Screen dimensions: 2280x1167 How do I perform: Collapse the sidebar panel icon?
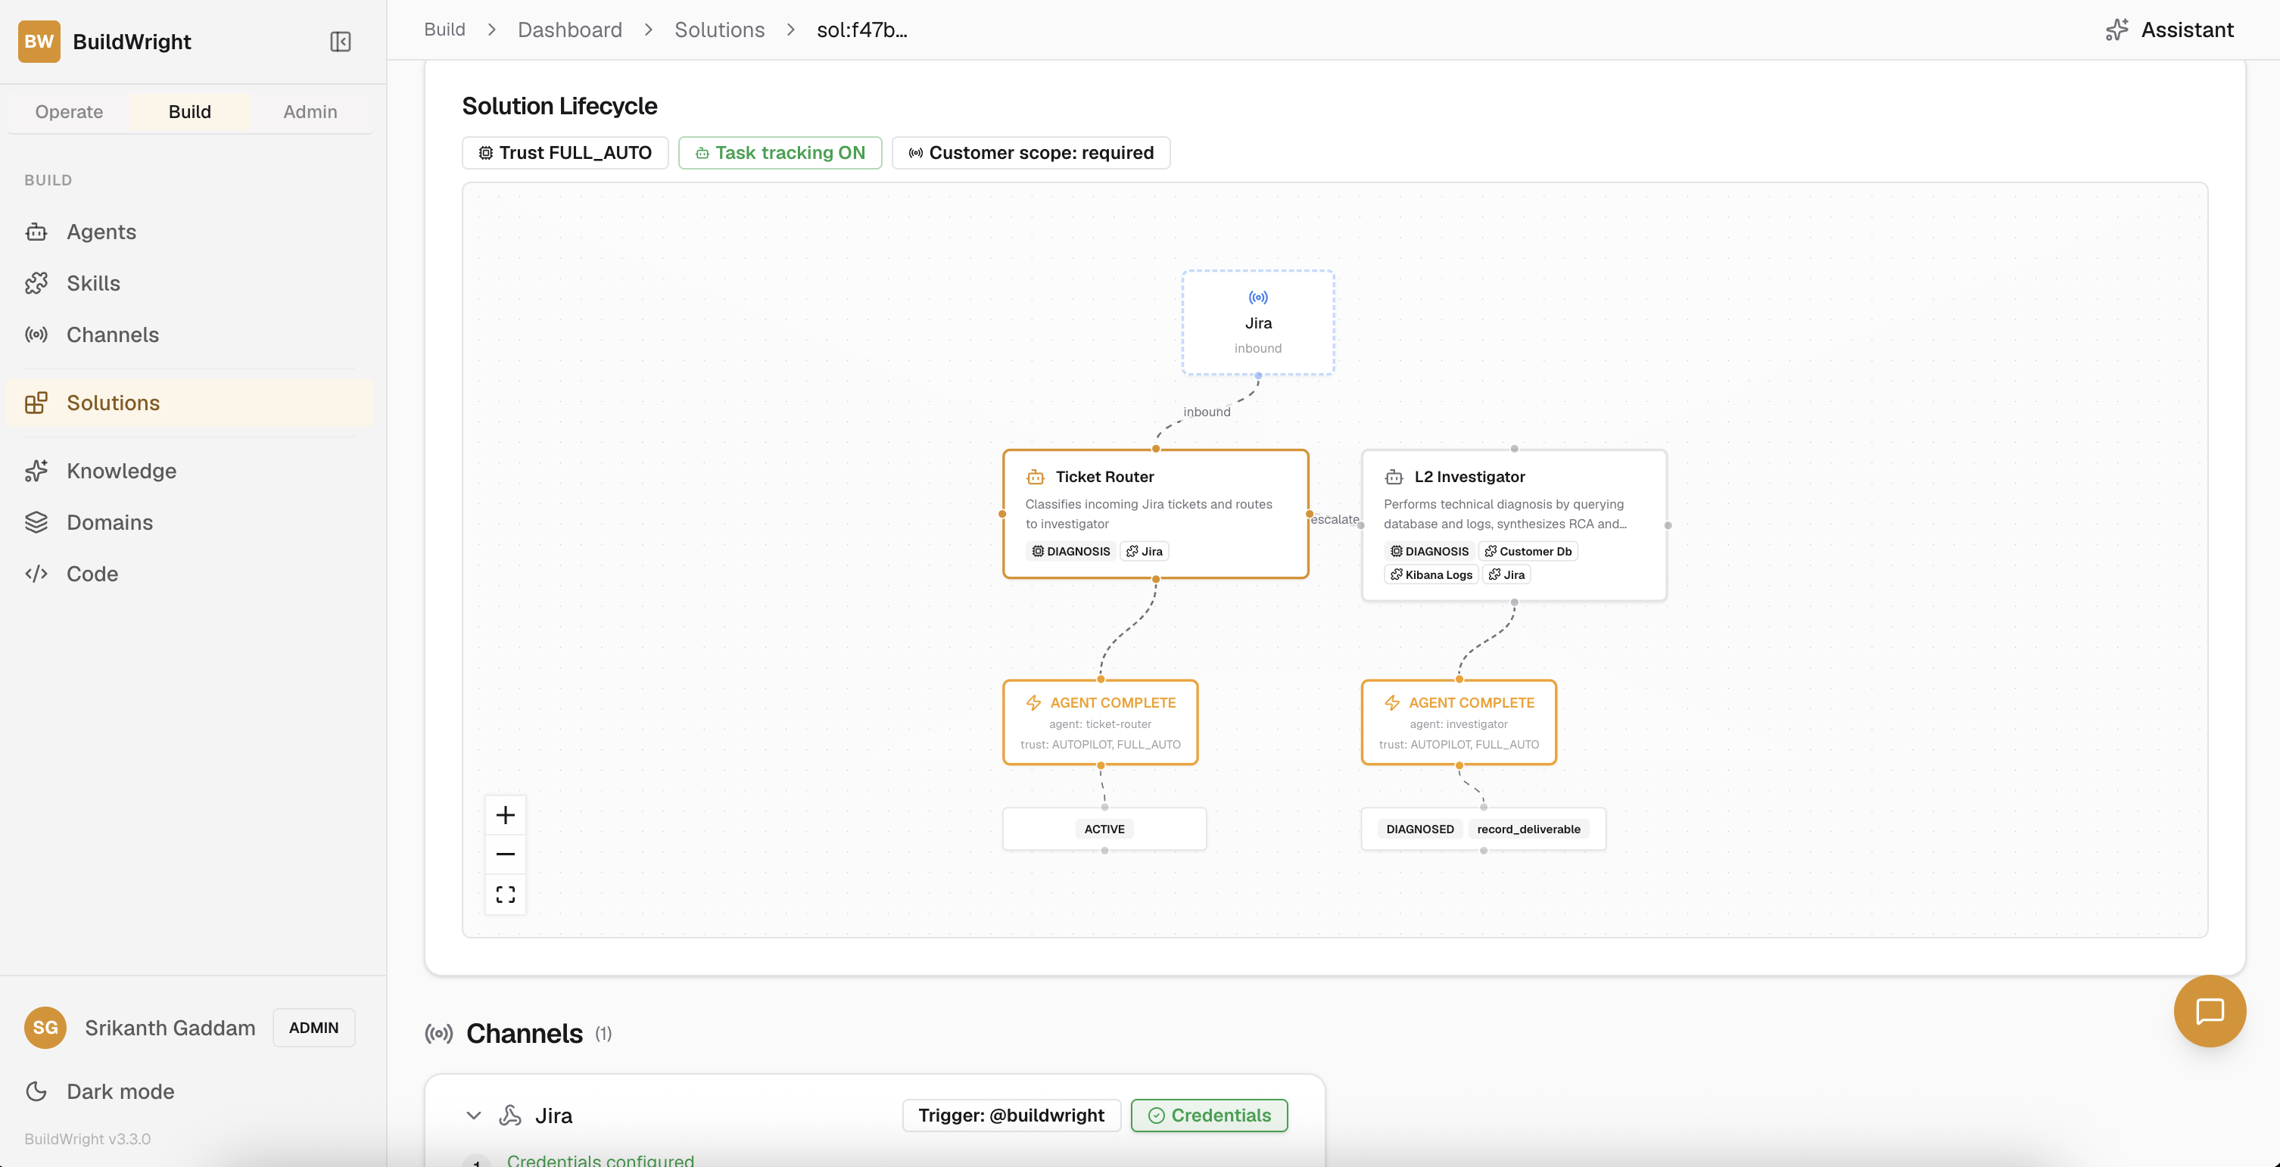(x=341, y=42)
